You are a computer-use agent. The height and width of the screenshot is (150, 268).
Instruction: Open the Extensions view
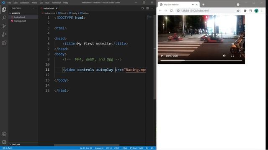4,43
